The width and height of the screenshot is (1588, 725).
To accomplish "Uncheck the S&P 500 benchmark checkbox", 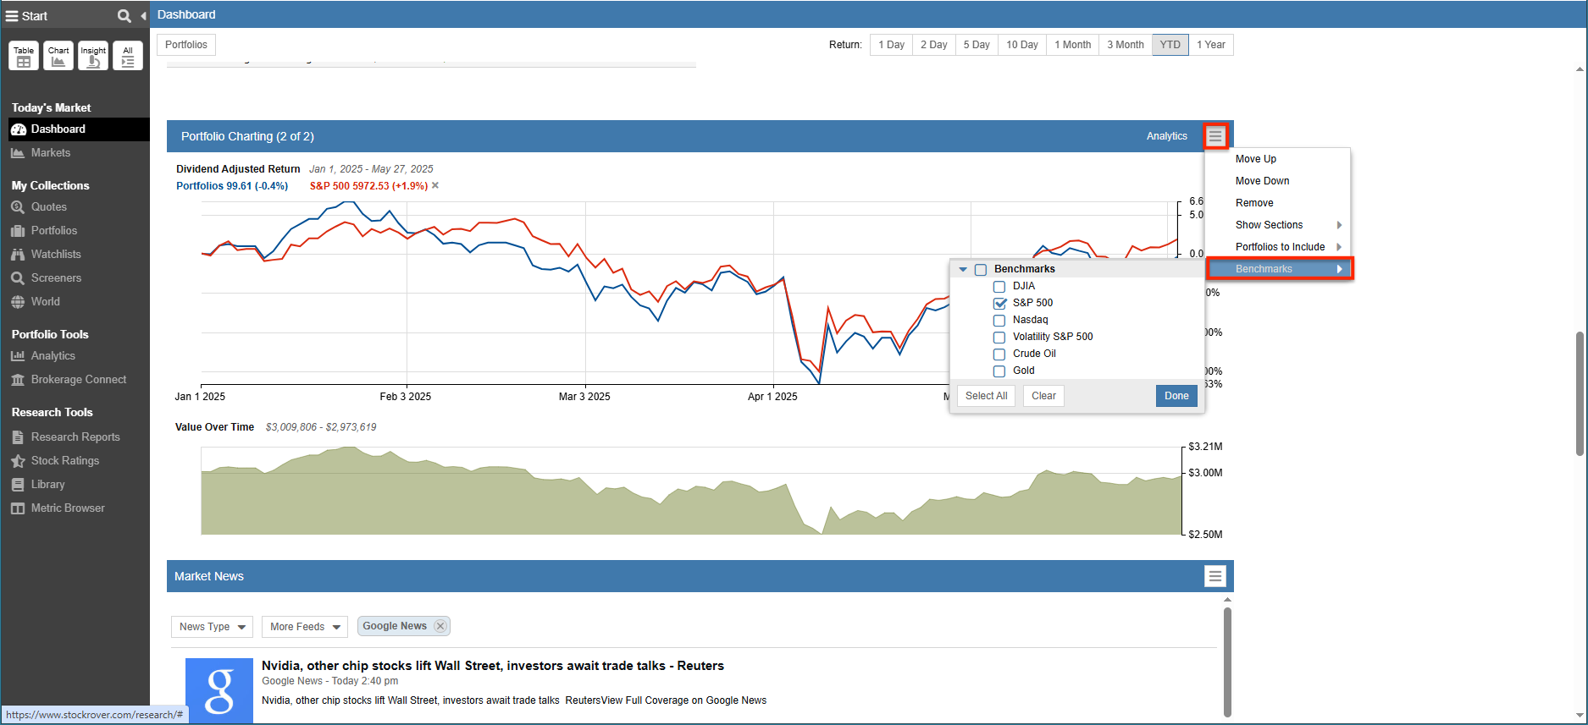I will pyautogui.click(x=999, y=304).
